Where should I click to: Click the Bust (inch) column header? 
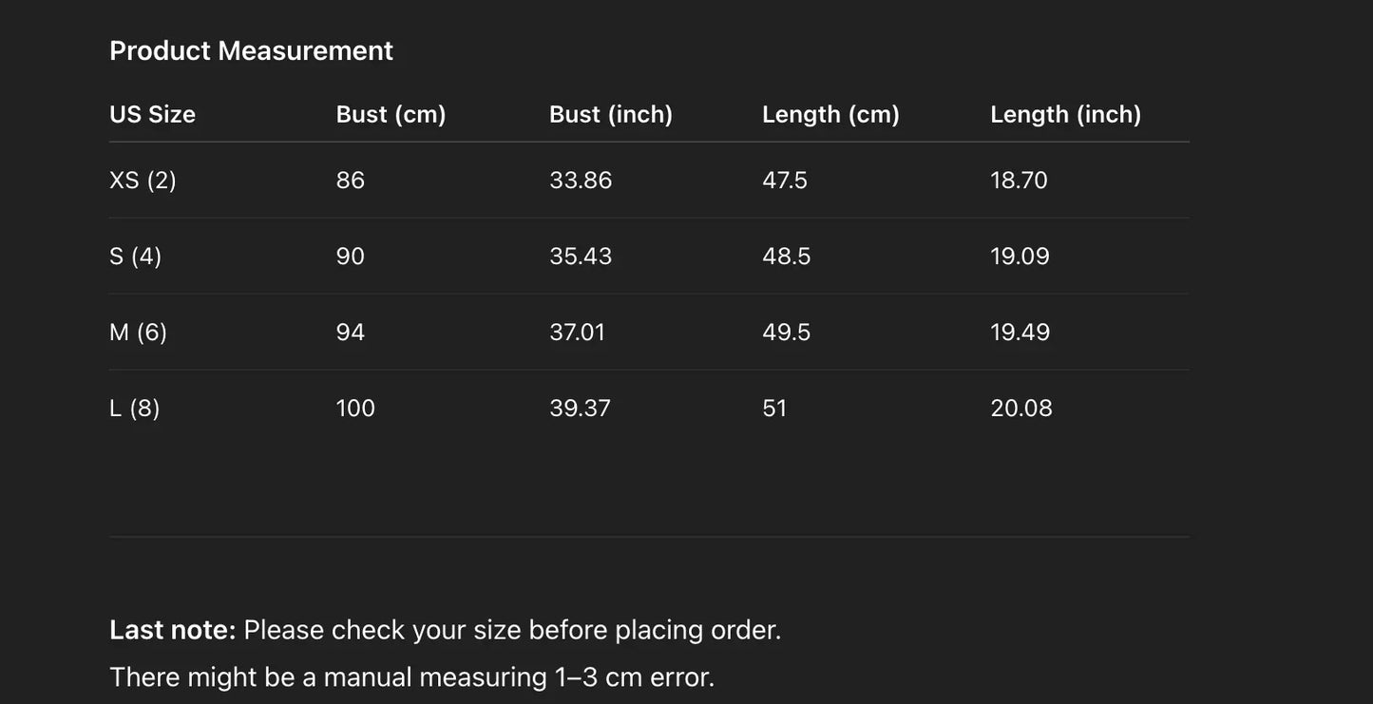pos(611,114)
